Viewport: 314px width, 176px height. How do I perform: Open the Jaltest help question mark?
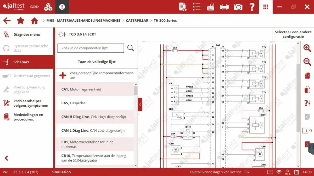252,7
